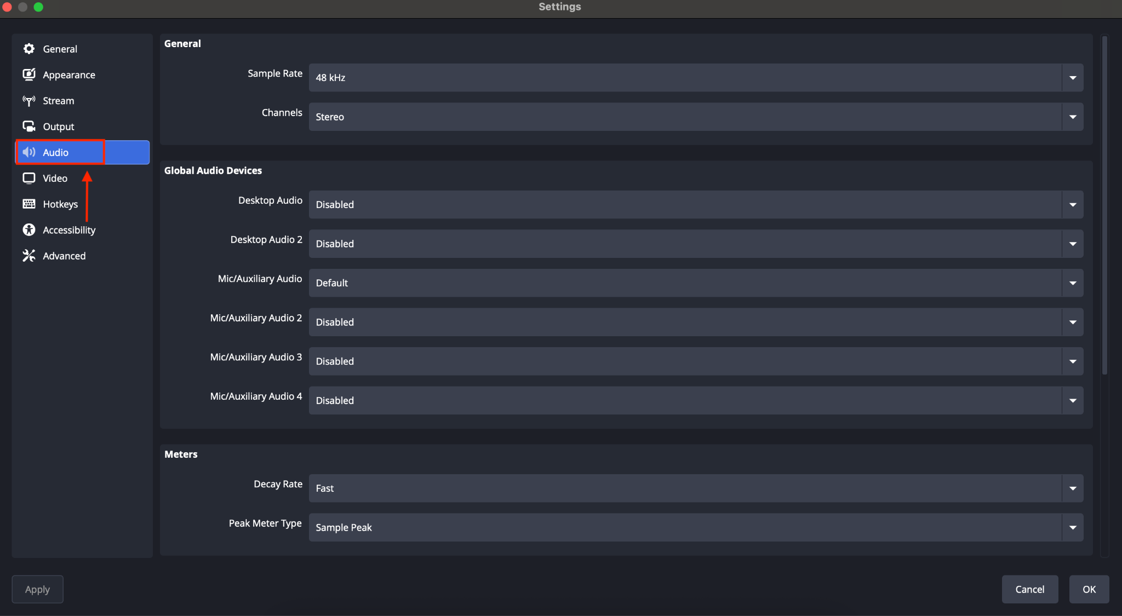
Task: Switch to Appearance settings
Action: (x=82, y=74)
